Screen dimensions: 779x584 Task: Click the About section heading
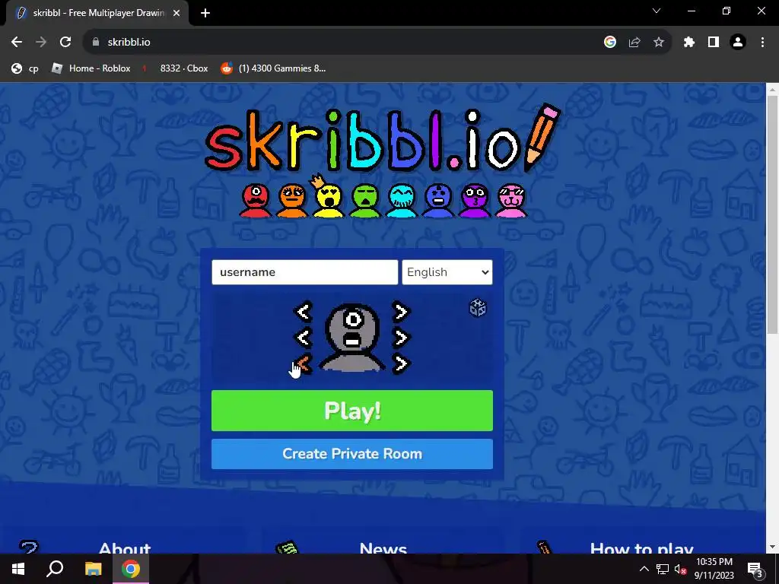tap(125, 548)
